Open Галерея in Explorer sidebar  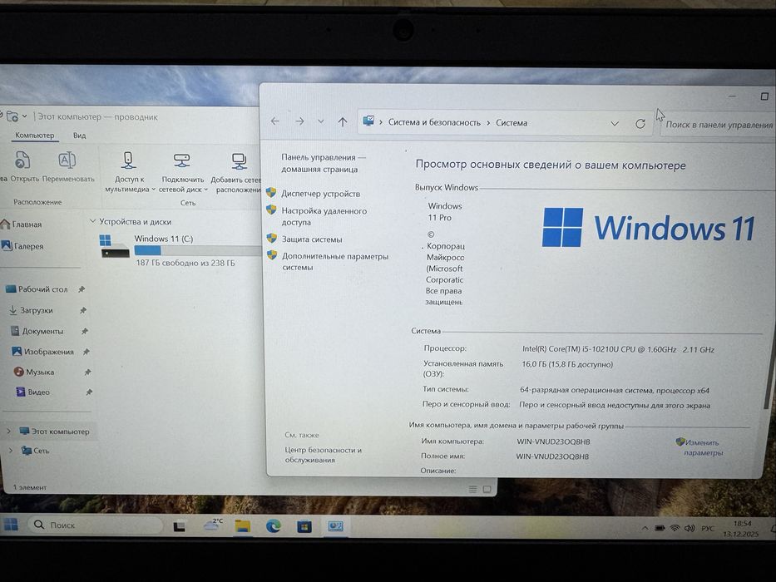(22, 246)
